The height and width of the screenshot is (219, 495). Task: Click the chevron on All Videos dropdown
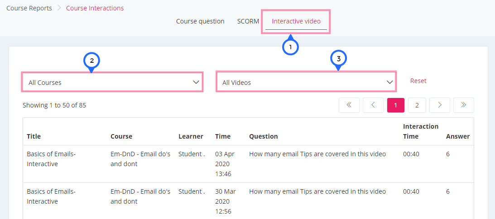pyautogui.click(x=389, y=82)
